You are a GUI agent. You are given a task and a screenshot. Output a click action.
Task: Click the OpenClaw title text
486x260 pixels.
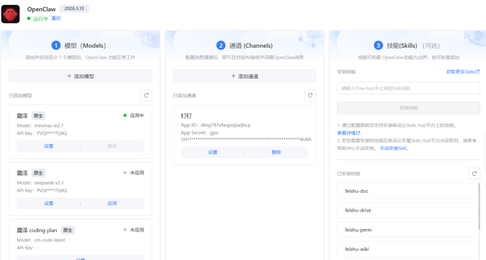pyautogui.click(x=41, y=9)
